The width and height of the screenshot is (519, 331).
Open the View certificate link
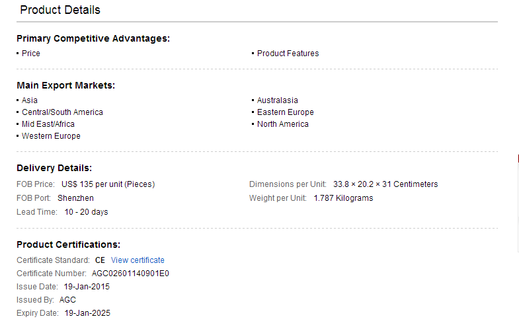138,260
